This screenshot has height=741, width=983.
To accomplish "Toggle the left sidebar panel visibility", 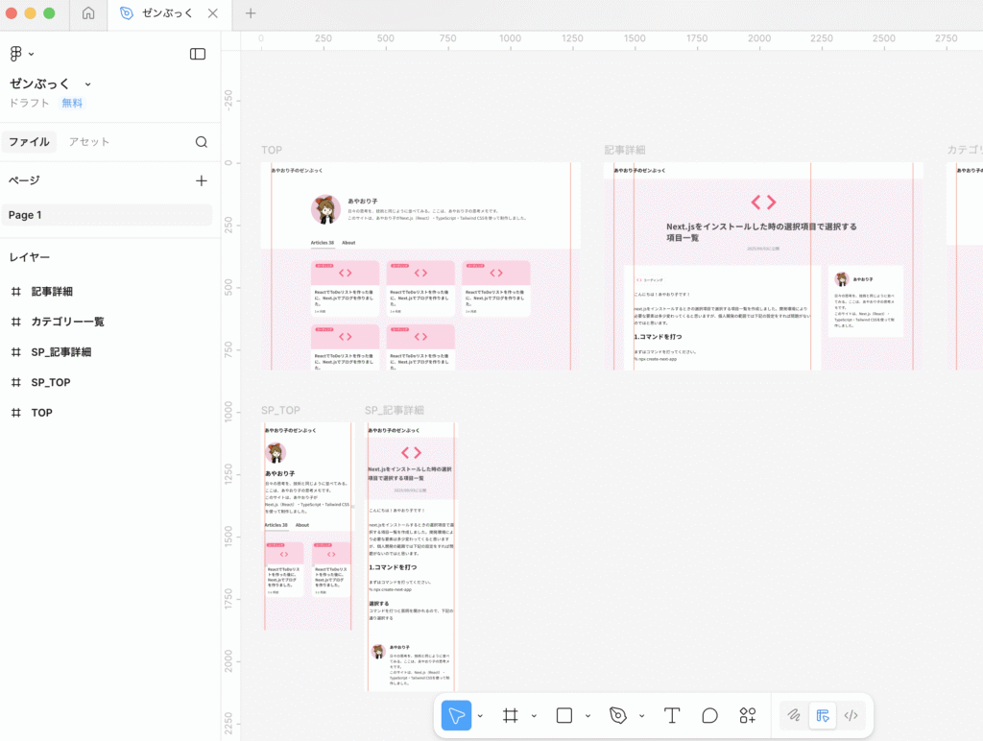I will pyautogui.click(x=198, y=54).
